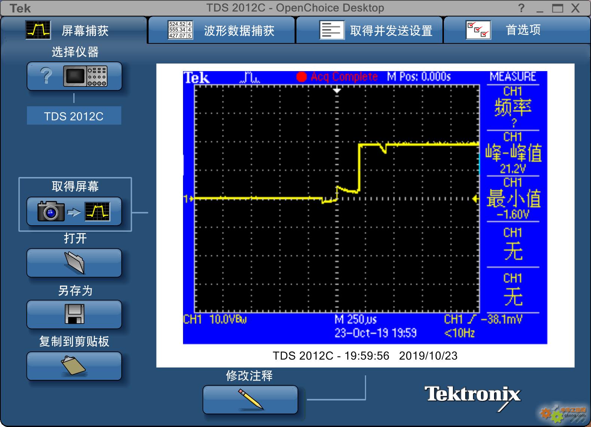Click the Tektronix logo
Screen dimensions: 591x427
tap(472, 395)
